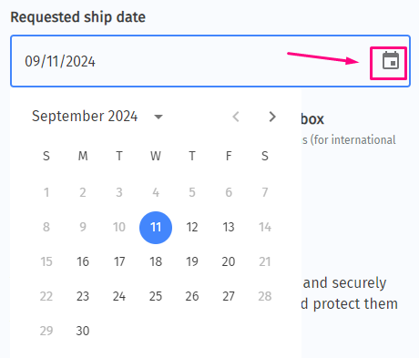Select September 18 date cell

pyautogui.click(x=156, y=261)
